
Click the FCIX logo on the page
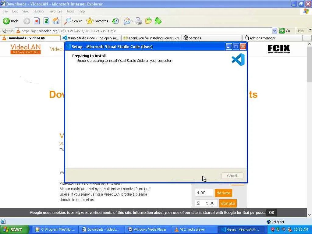click(278, 49)
